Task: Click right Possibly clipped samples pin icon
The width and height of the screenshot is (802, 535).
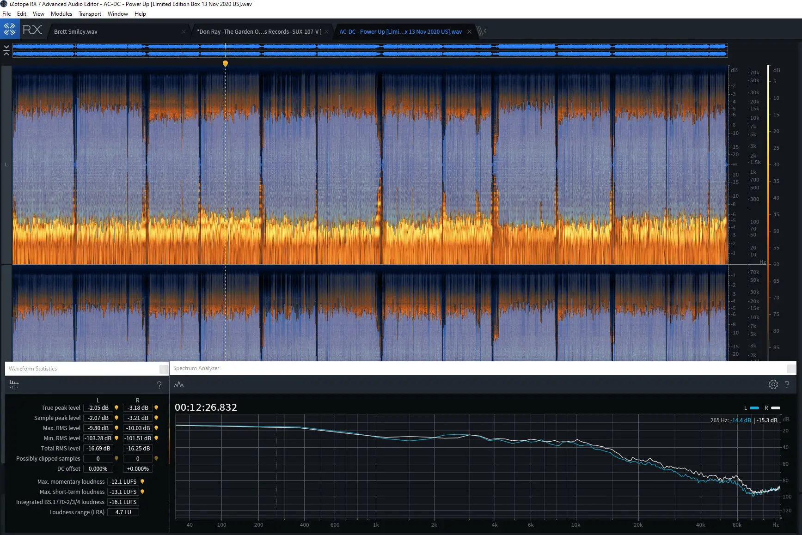Action: [156, 458]
